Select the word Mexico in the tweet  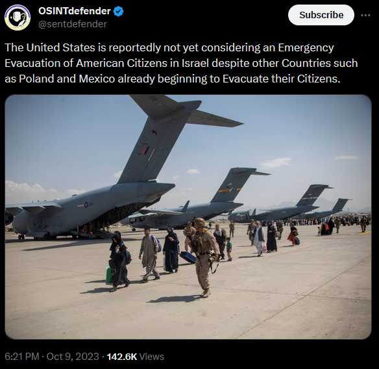tap(97, 79)
